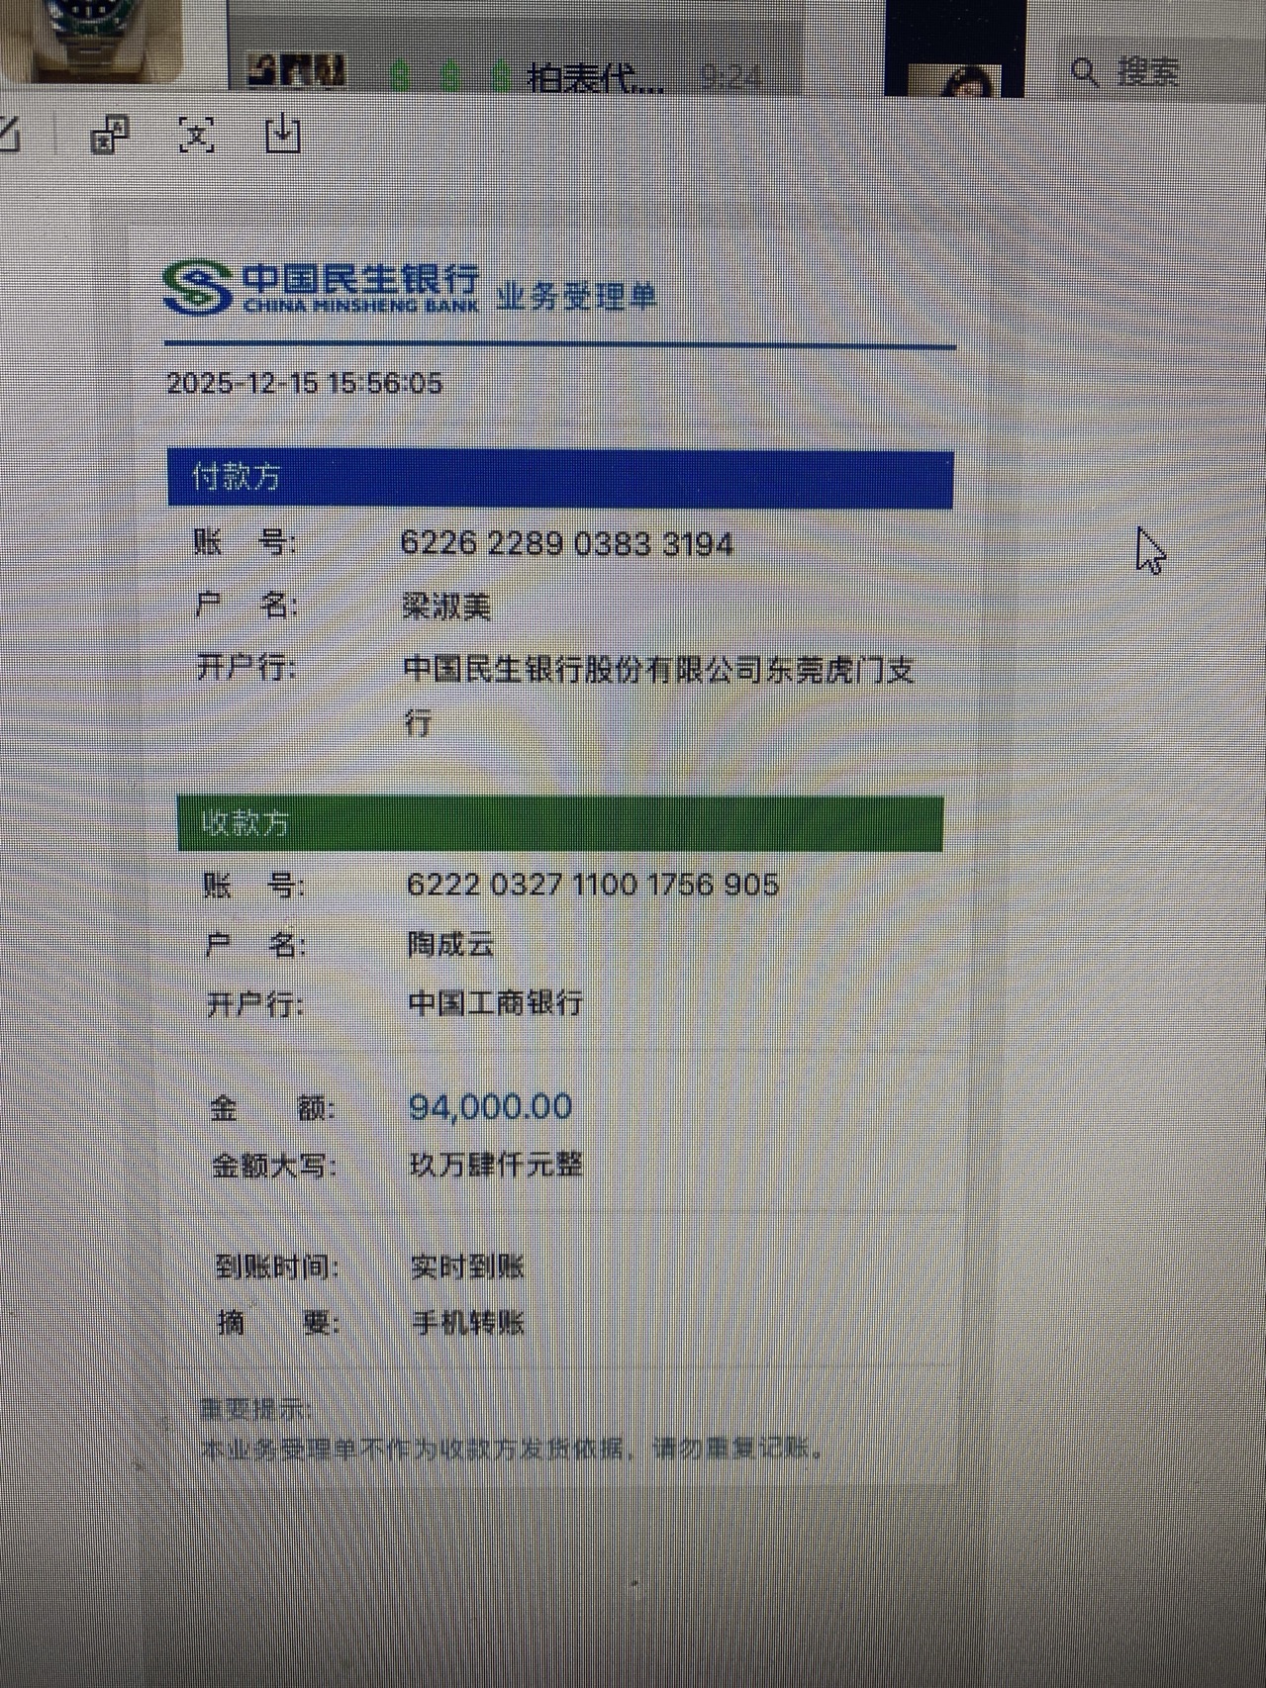Click the edit icon at toolbar's left edge
1266x1688 pixels.
pos(10,134)
